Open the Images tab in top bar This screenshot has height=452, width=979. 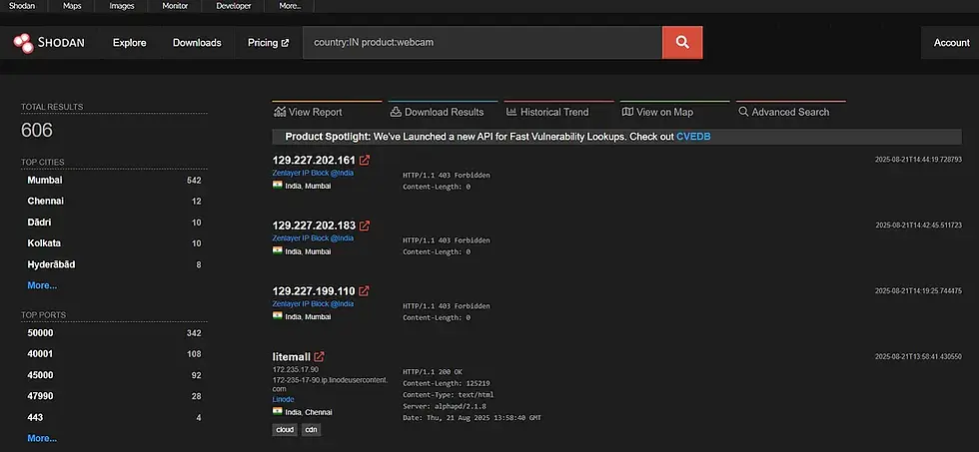coord(122,6)
